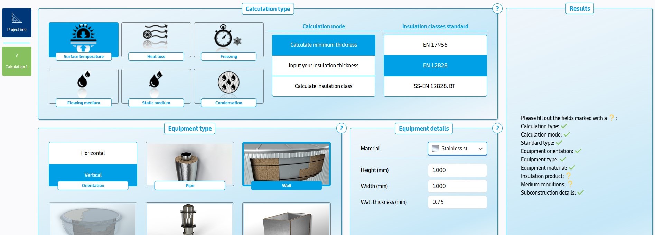Click the 'Medium conditions:' text in Results
Screen dimensions: 655x235
pyautogui.click(x=543, y=185)
